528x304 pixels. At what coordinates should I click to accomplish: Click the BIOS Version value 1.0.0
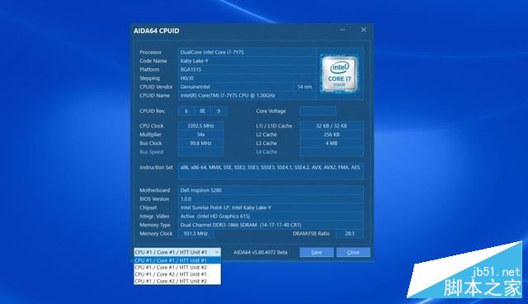click(x=271, y=199)
